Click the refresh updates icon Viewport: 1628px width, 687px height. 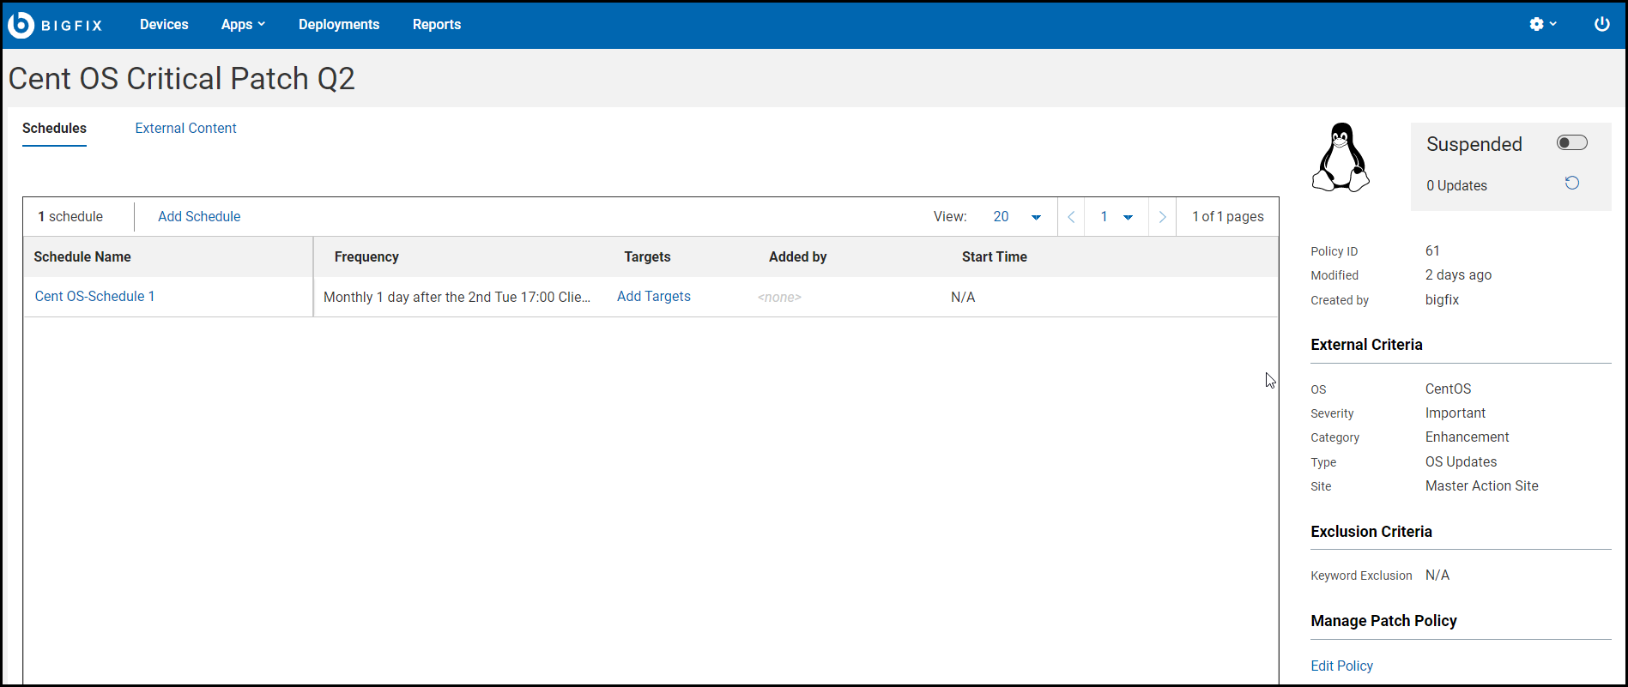click(1571, 184)
